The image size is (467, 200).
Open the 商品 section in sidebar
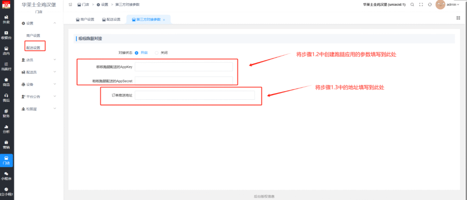[x=6, y=82]
